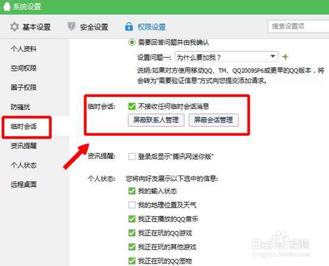Toggle 我正在播放的QQ音乐 checkbox
329x266 pixels.
tap(132, 219)
